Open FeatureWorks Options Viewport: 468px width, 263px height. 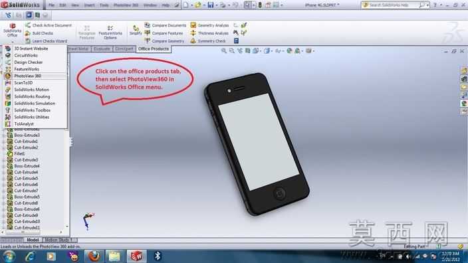click(110, 32)
